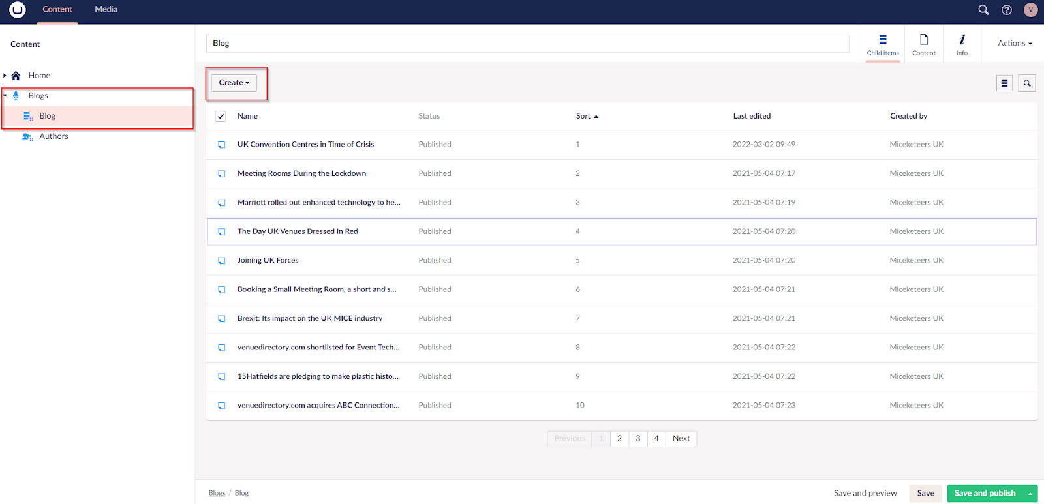The image size is (1044, 504).
Task: Open the Info tab
Action: (x=962, y=44)
